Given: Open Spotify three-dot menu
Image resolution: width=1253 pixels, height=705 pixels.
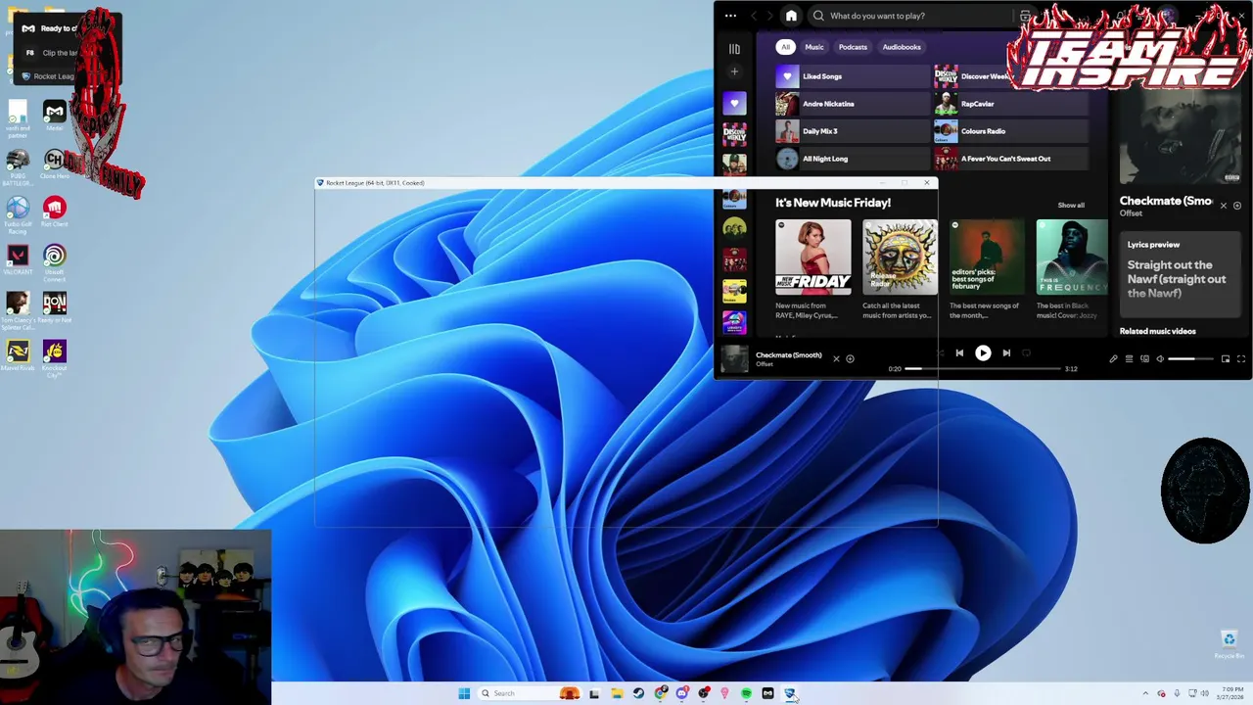Looking at the screenshot, I should [730, 16].
